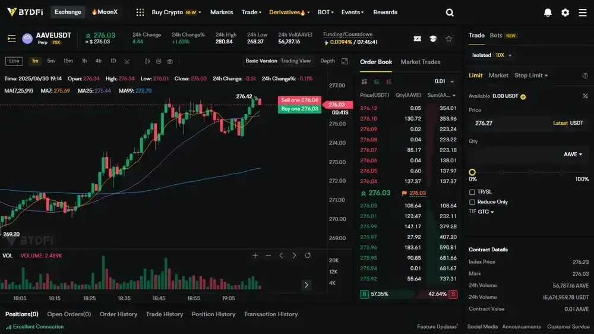Open the Buy Crypto dropdown
The width and height of the screenshot is (594, 334).
click(x=176, y=12)
